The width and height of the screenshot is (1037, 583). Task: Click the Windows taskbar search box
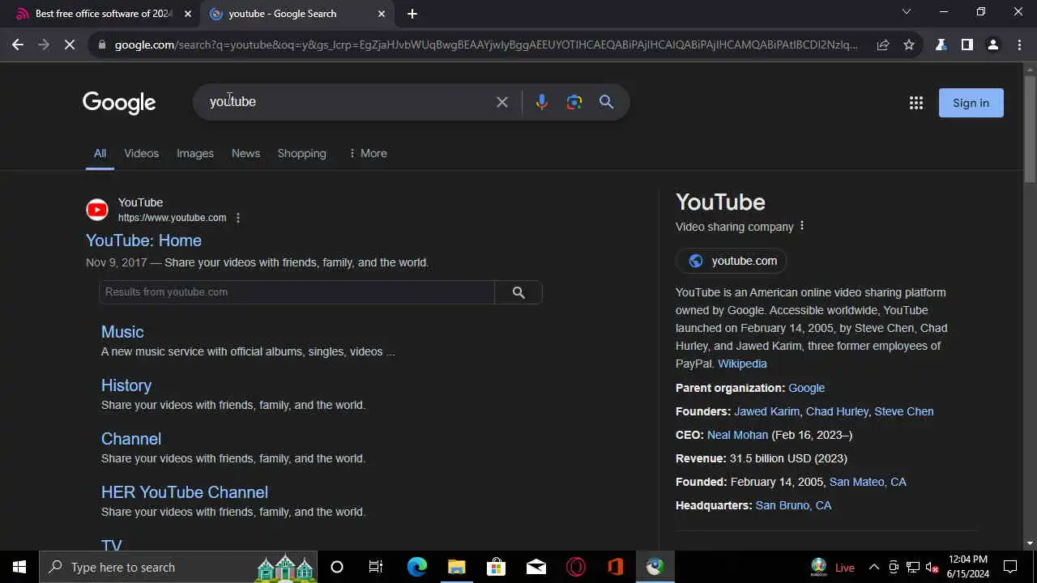[178, 567]
